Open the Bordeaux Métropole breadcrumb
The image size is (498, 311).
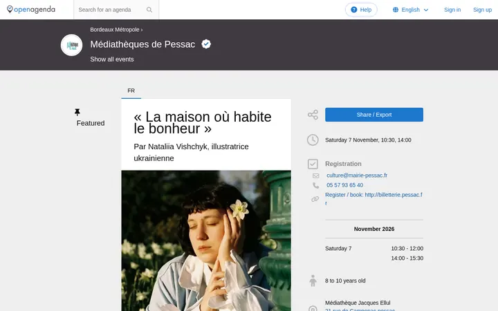115,30
